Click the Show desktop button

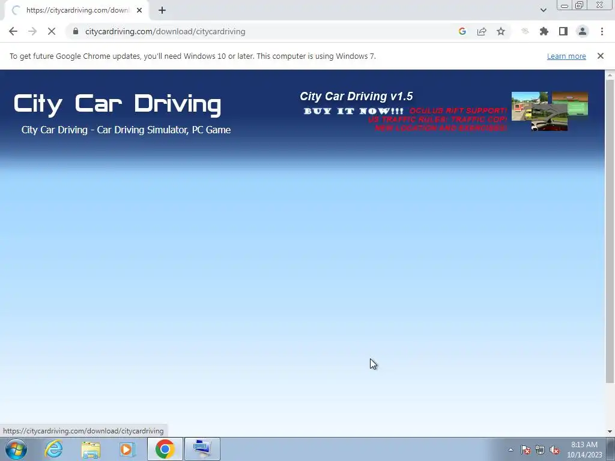pyautogui.click(x=611, y=449)
